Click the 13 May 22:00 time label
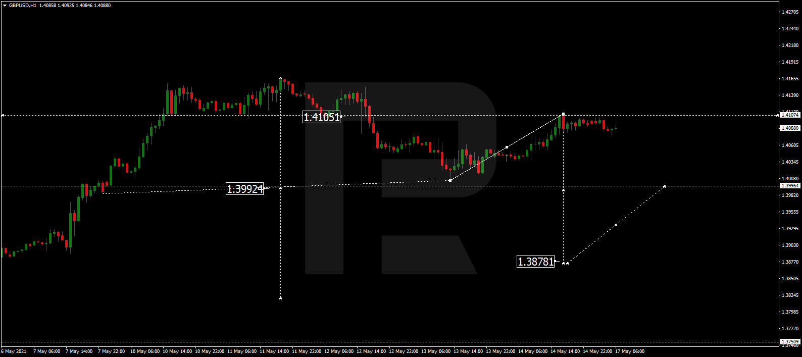 500,351
